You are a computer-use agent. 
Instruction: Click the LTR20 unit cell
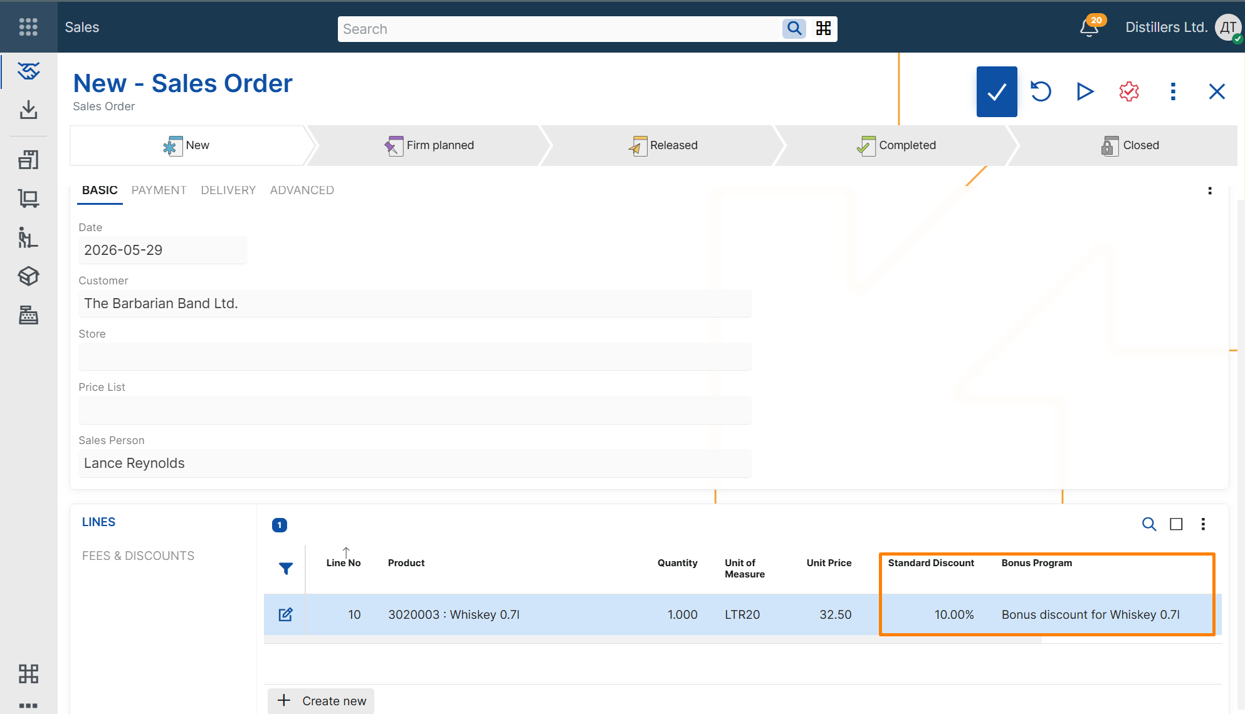pyautogui.click(x=742, y=615)
